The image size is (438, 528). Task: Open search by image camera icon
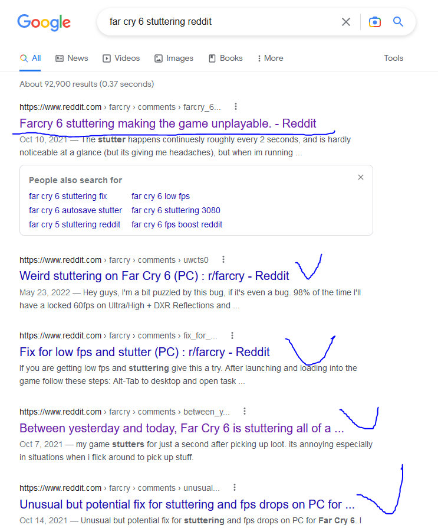[374, 22]
